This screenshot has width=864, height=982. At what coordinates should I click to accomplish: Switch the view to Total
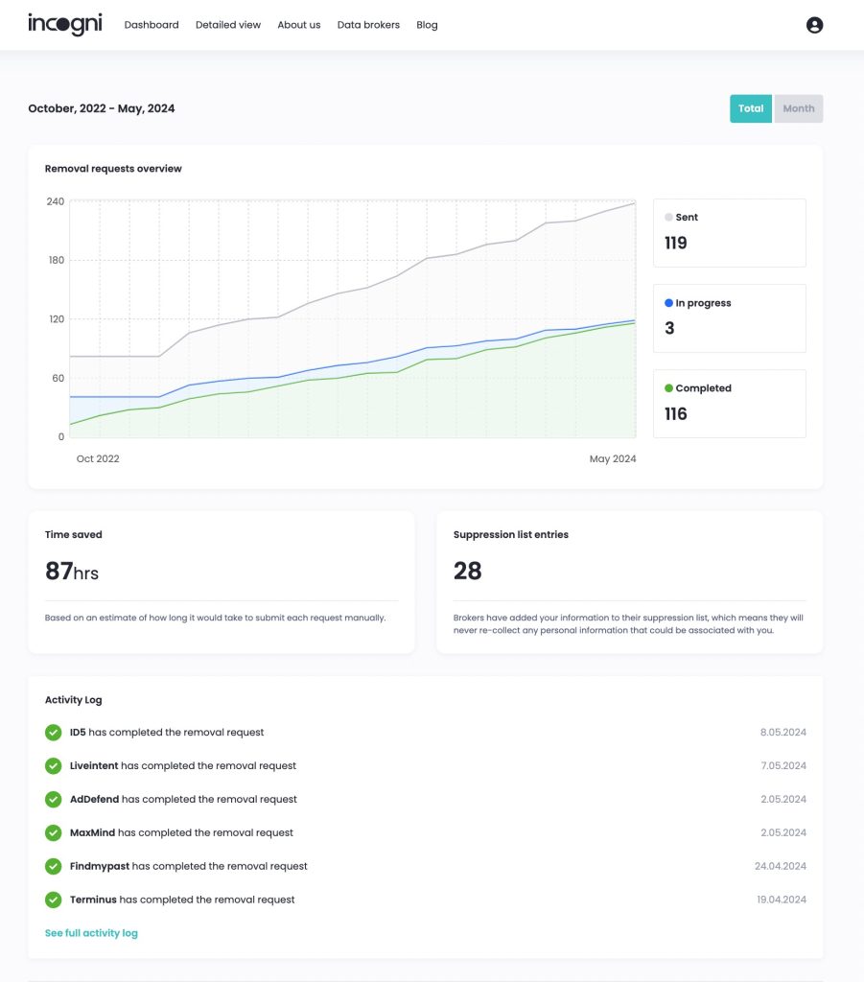tap(751, 108)
